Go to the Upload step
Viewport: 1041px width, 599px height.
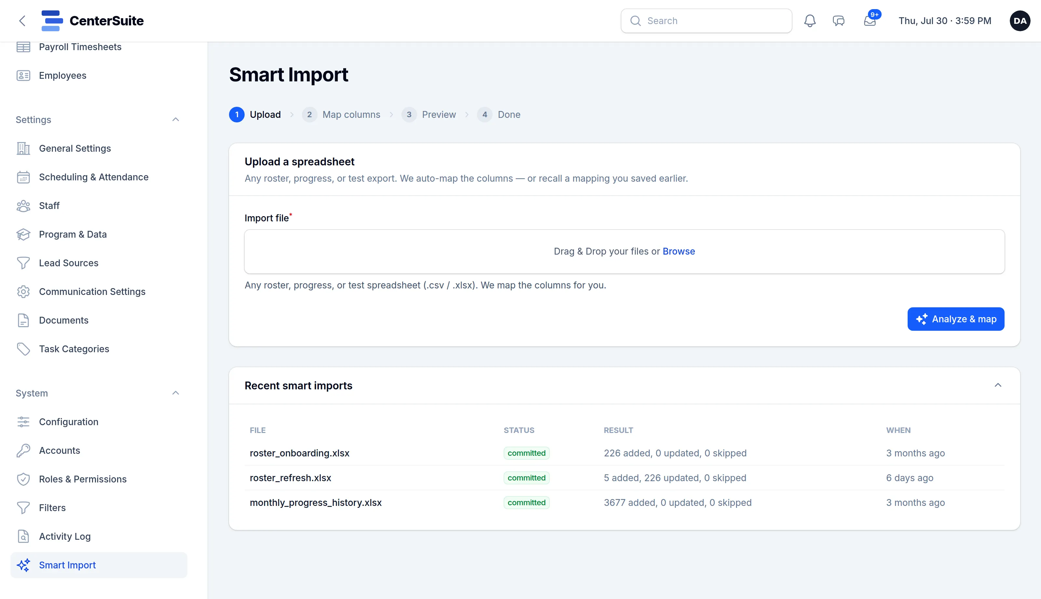tap(255, 115)
